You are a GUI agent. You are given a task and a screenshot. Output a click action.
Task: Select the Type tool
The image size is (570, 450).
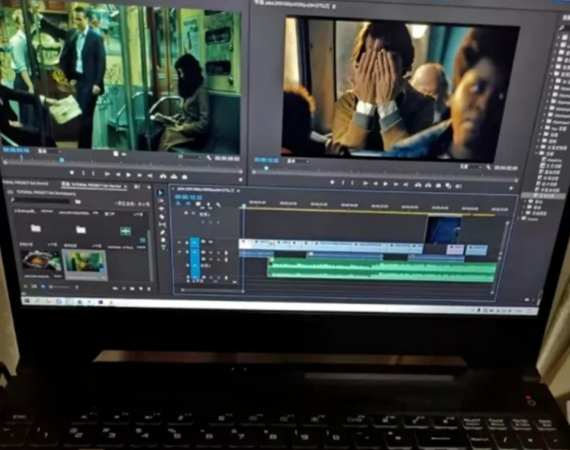tap(164, 247)
